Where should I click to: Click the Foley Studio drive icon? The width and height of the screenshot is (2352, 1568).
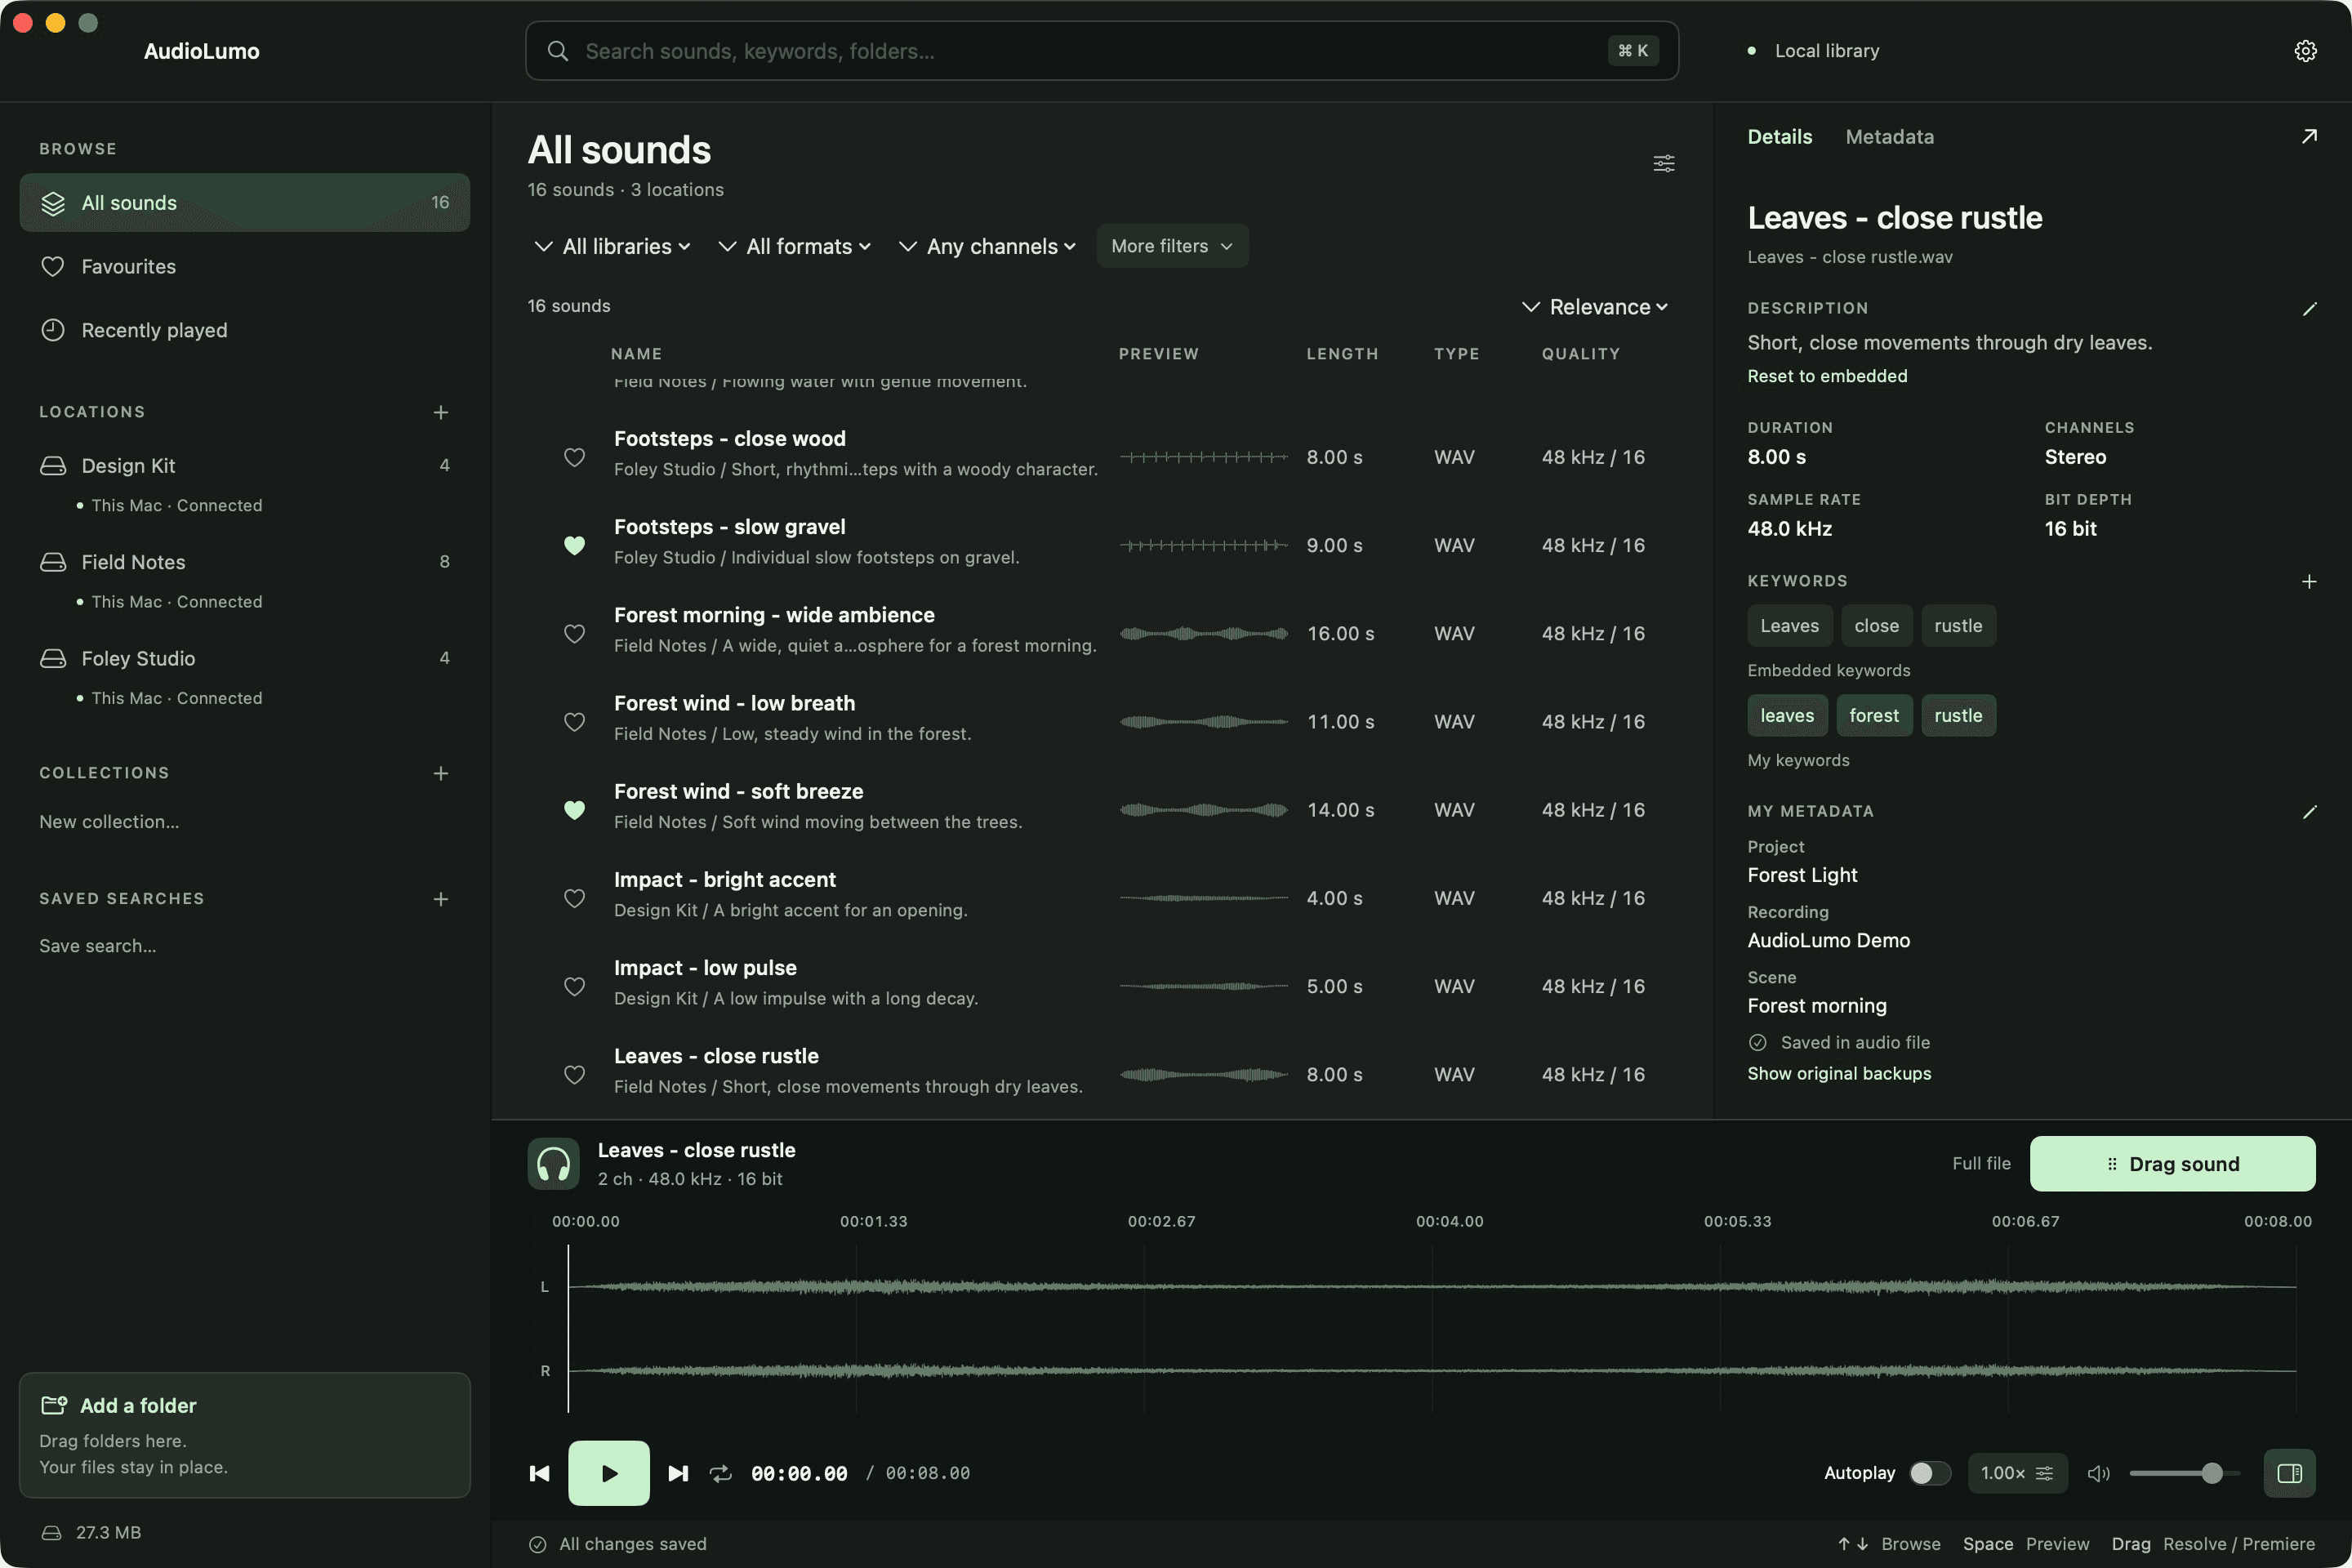pyautogui.click(x=53, y=658)
